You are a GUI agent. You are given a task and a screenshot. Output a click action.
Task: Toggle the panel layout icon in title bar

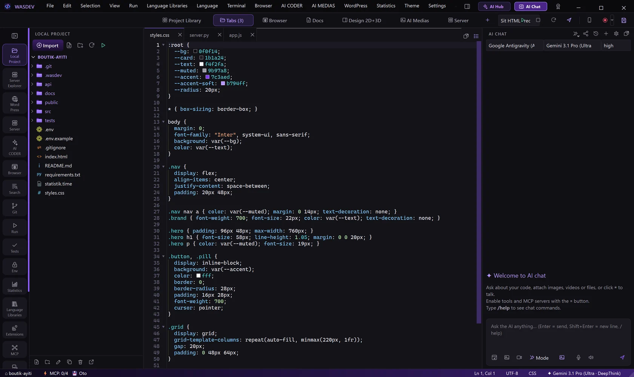point(467,6)
